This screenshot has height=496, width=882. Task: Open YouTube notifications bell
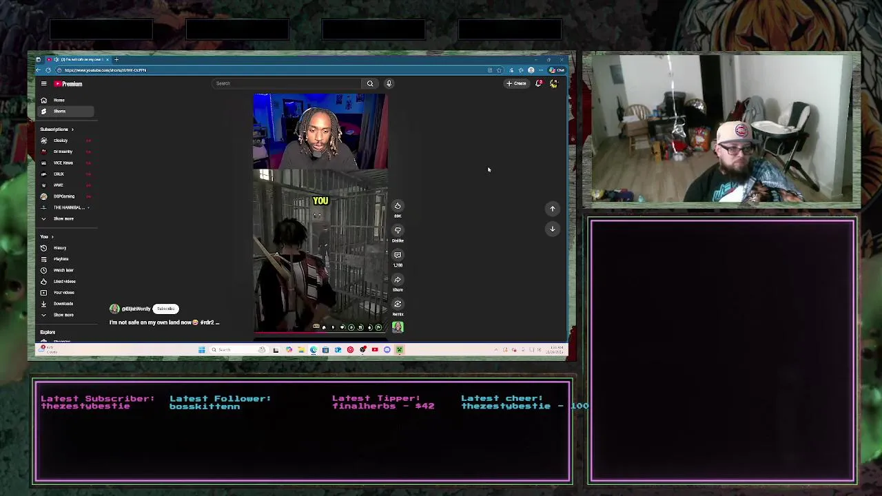(539, 83)
